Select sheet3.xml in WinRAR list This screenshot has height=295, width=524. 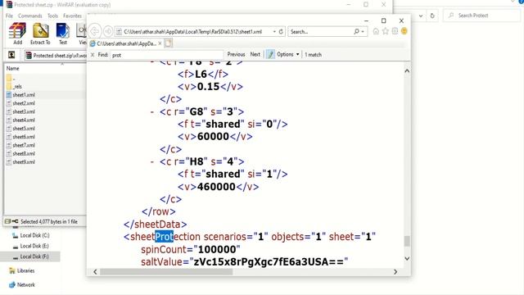pos(24,111)
